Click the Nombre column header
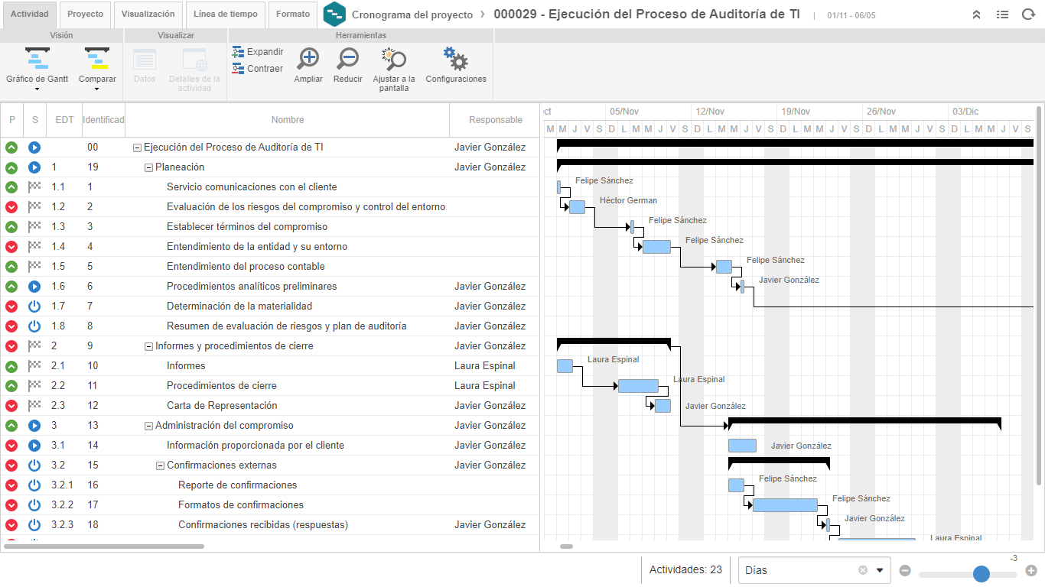This screenshot has width=1045, height=587. point(288,120)
